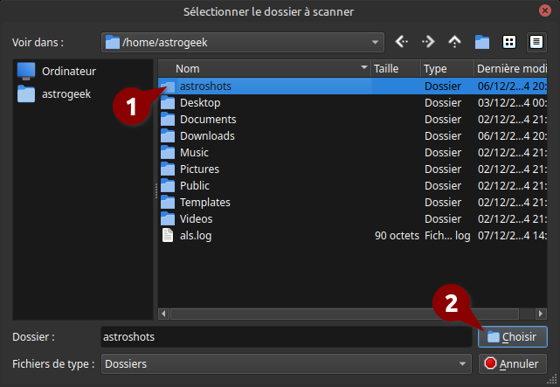Click the Dossier type cell of Downloads
Image resolution: width=560 pixels, height=387 pixels.
[443, 136]
